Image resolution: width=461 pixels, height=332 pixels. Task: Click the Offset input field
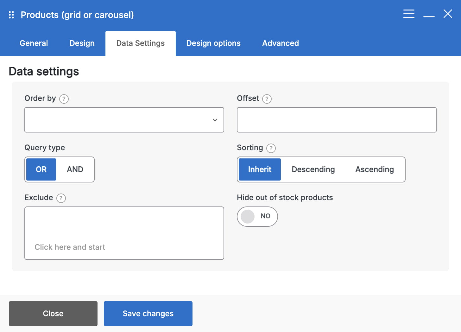pyautogui.click(x=337, y=120)
